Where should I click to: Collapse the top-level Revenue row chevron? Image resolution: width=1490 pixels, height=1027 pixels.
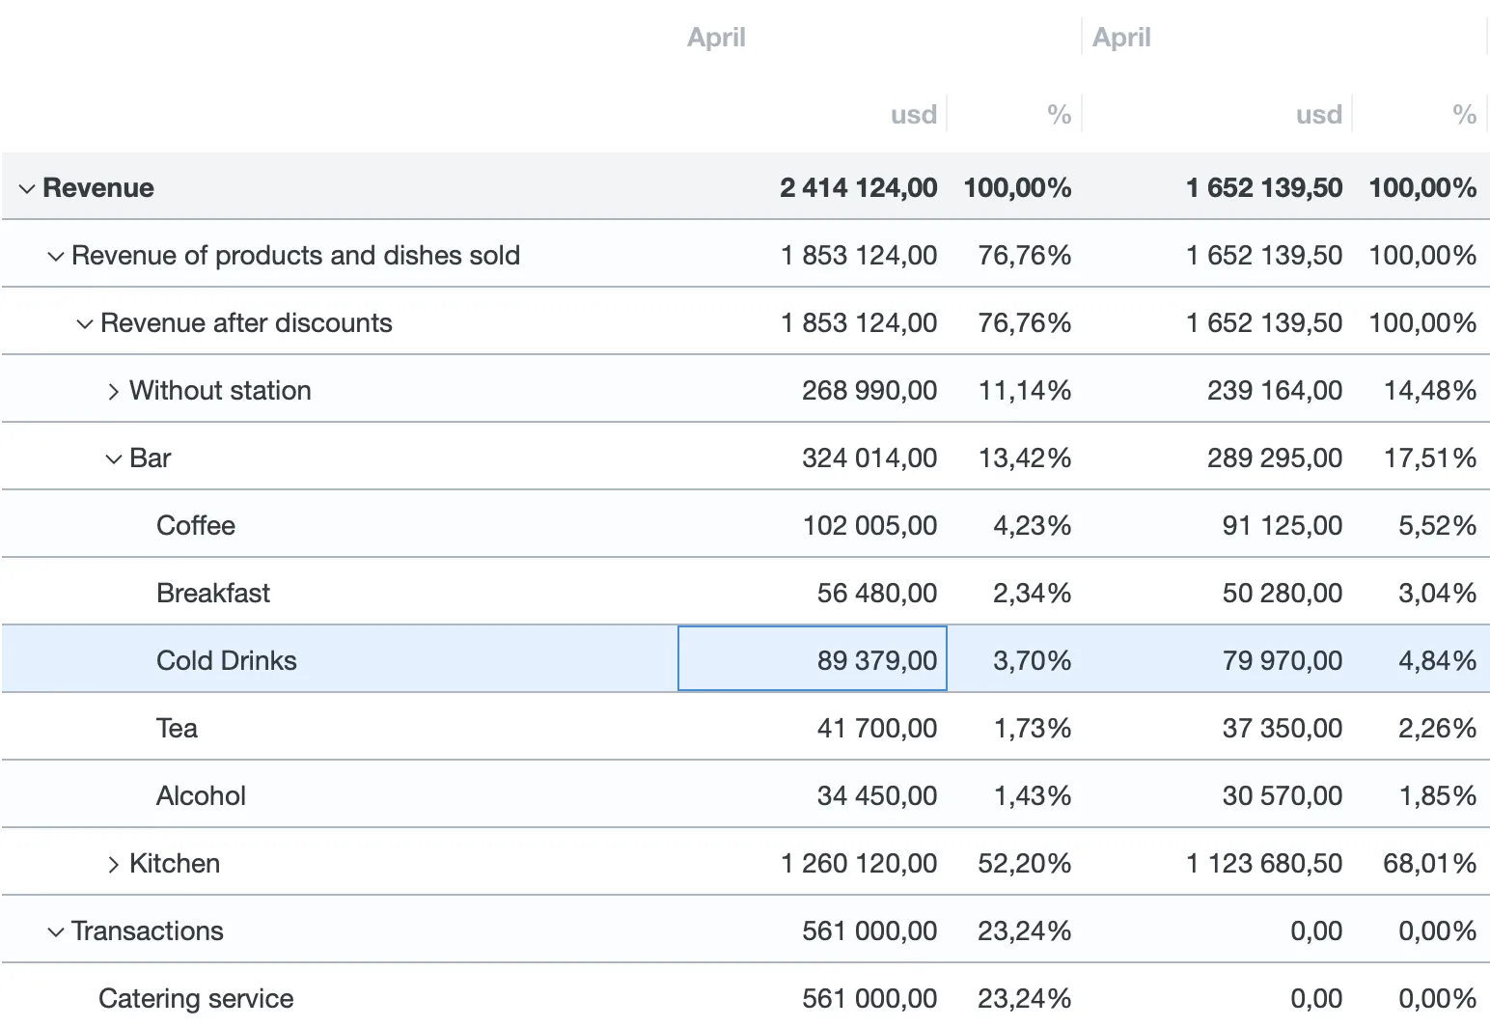(27, 188)
